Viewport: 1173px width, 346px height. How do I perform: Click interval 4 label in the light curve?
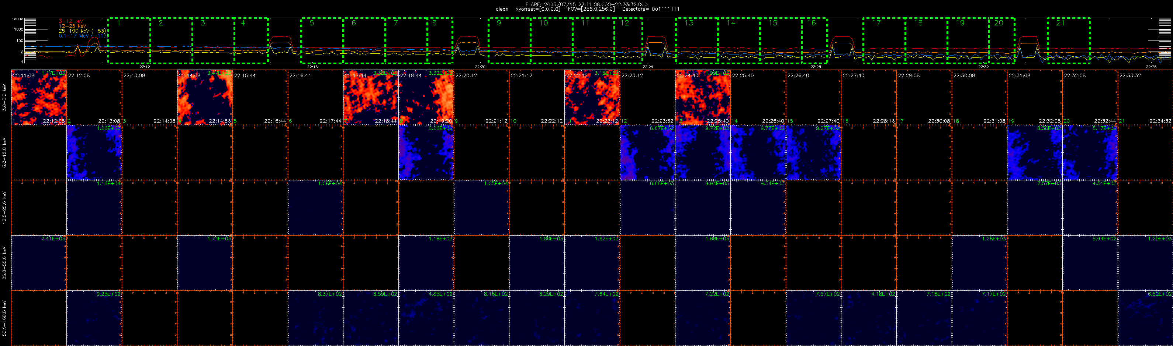coord(243,23)
